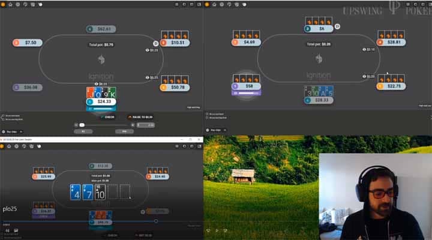Click the tile-windows icon in top-left table header
This screenshot has height=240, width=432.
coord(199,4)
